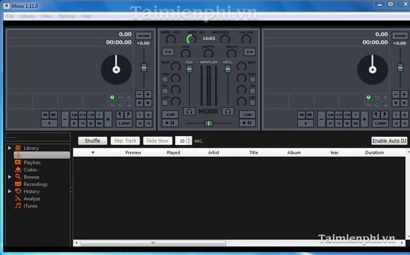Click right deck eject track icon
Viewport: 410px width, 255px height.
pyautogui.click(x=385, y=97)
